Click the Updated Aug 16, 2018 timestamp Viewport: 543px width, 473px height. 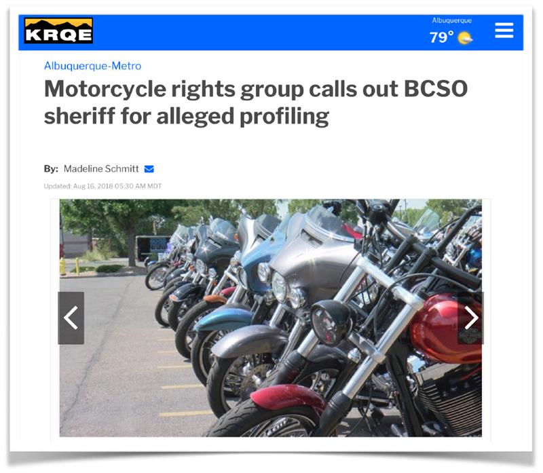(102, 187)
